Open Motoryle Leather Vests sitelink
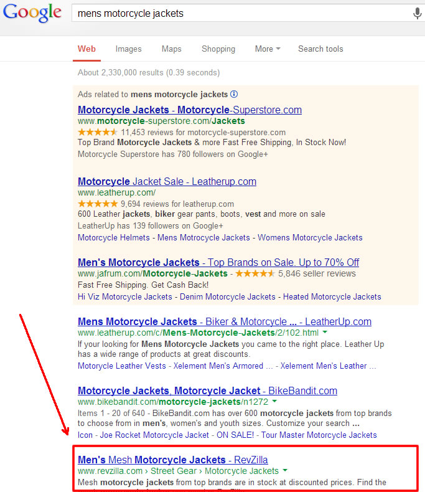The height and width of the screenshot is (492, 425). pos(121,366)
